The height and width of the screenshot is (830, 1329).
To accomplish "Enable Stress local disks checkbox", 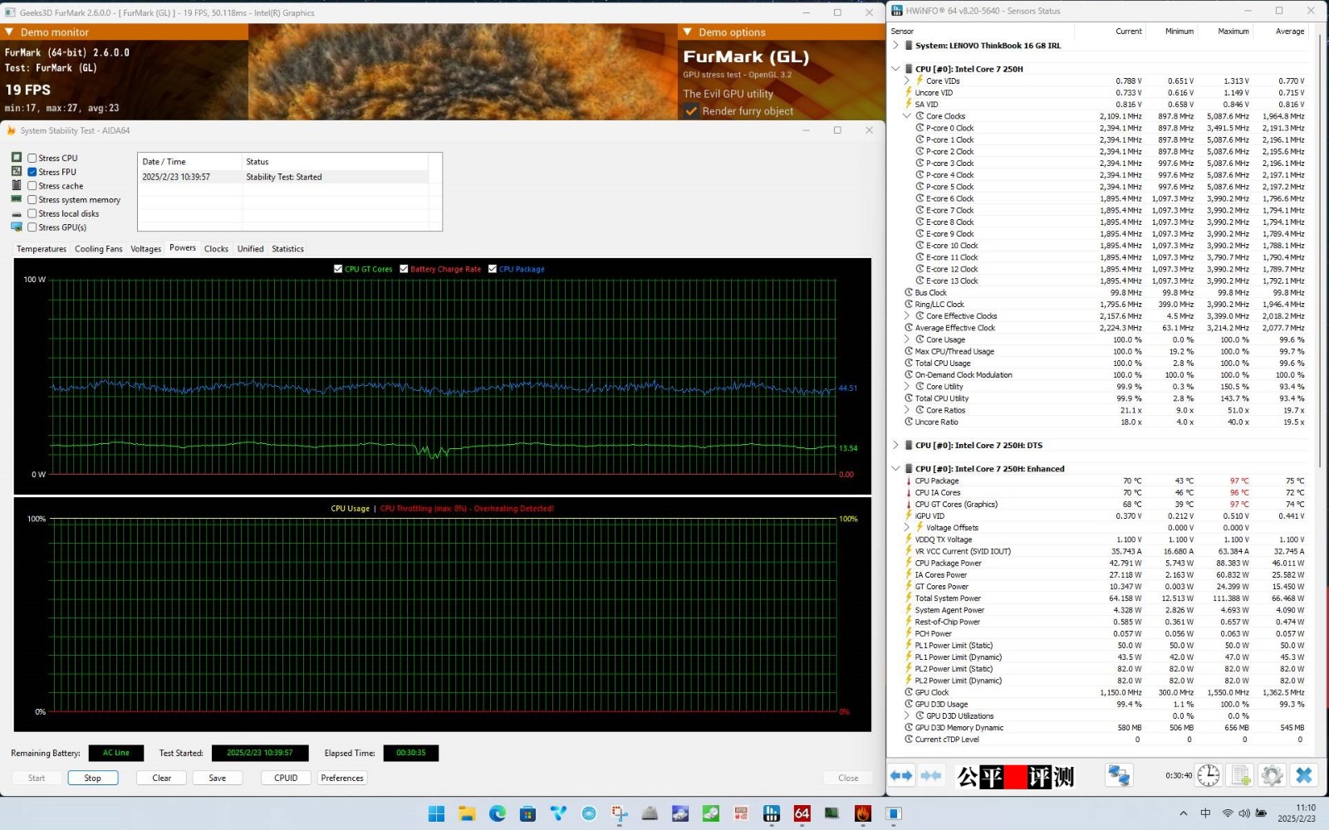I will [x=32, y=213].
